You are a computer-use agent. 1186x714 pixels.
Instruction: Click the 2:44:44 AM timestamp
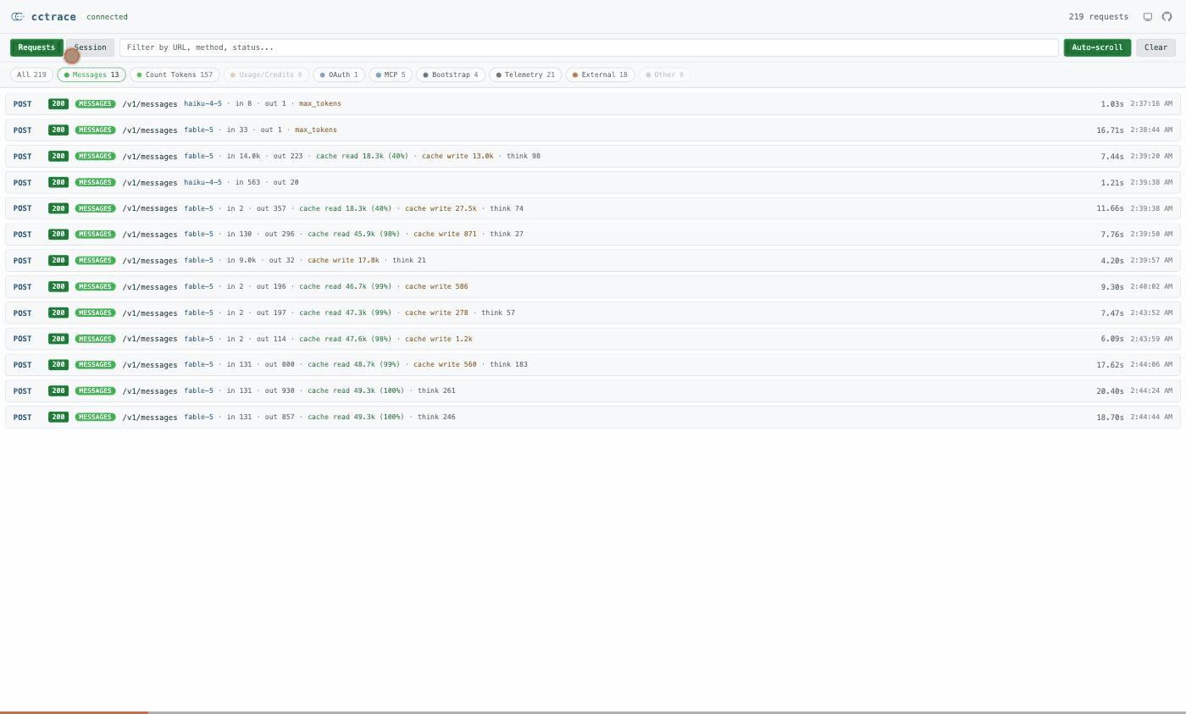tap(1151, 417)
